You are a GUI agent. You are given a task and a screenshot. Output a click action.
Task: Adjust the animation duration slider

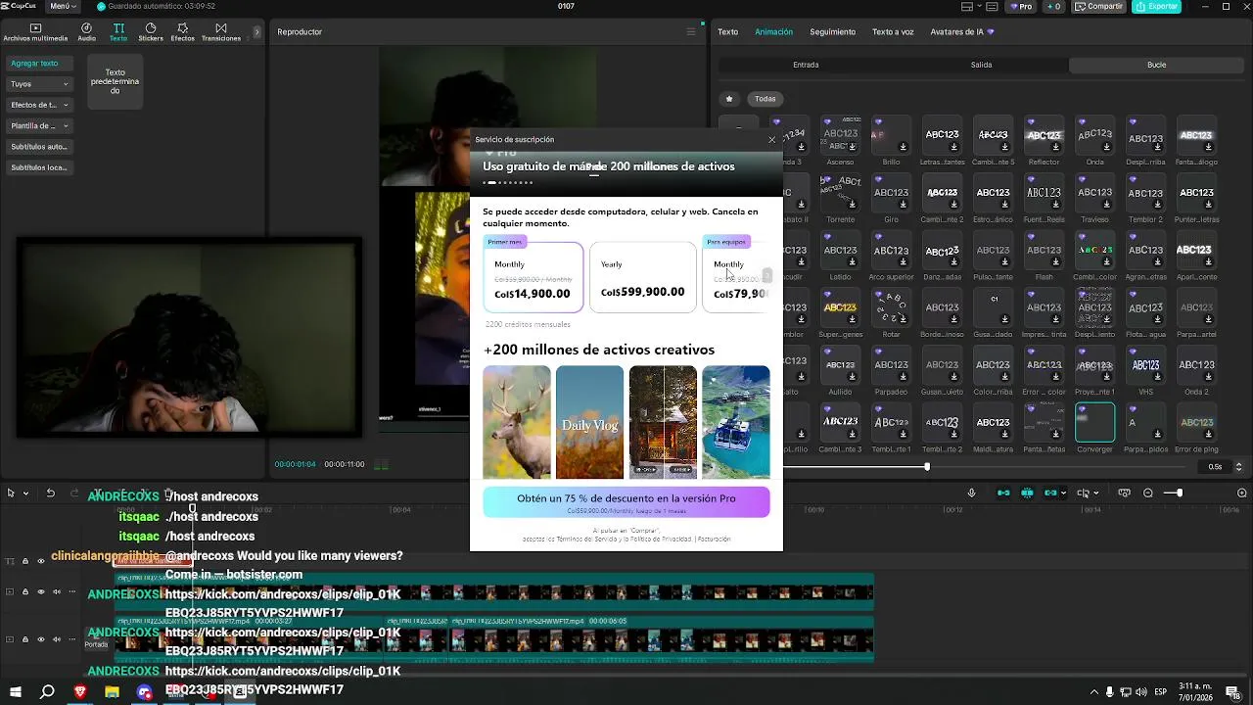[926, 467]
